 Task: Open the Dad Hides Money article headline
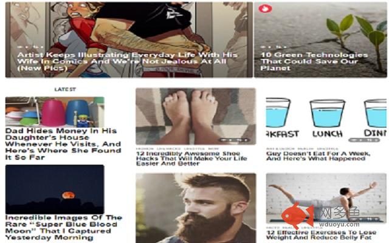click(x=63, y=144)
